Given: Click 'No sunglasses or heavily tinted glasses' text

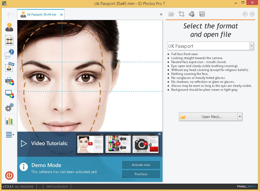Looking at the screenshot, I should pyautogui.click(x=198, y=78).
